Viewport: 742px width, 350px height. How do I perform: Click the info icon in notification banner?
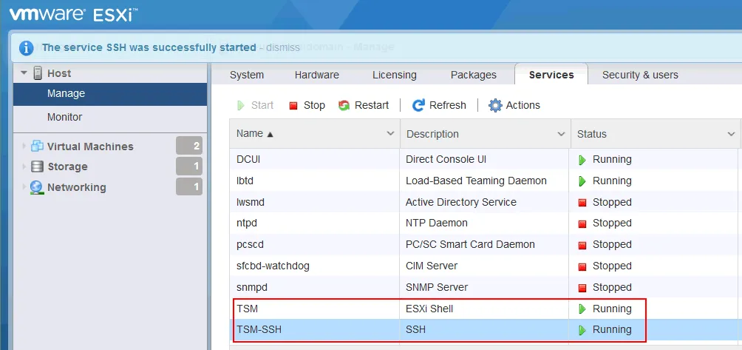coord(27,47)
